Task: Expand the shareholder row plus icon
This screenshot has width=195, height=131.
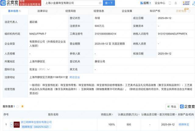Action: pyautogui.click(x=11, y=125)
